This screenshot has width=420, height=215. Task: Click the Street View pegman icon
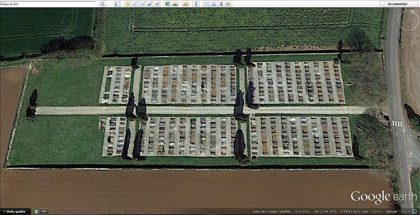[408, 54]
